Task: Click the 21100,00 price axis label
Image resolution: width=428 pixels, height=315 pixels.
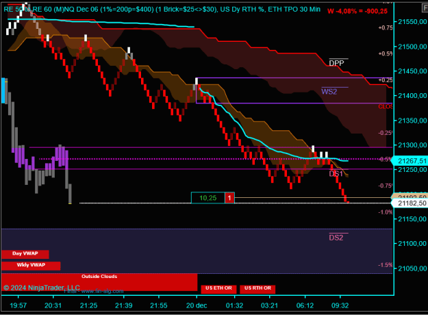Action: coord(412,244)
